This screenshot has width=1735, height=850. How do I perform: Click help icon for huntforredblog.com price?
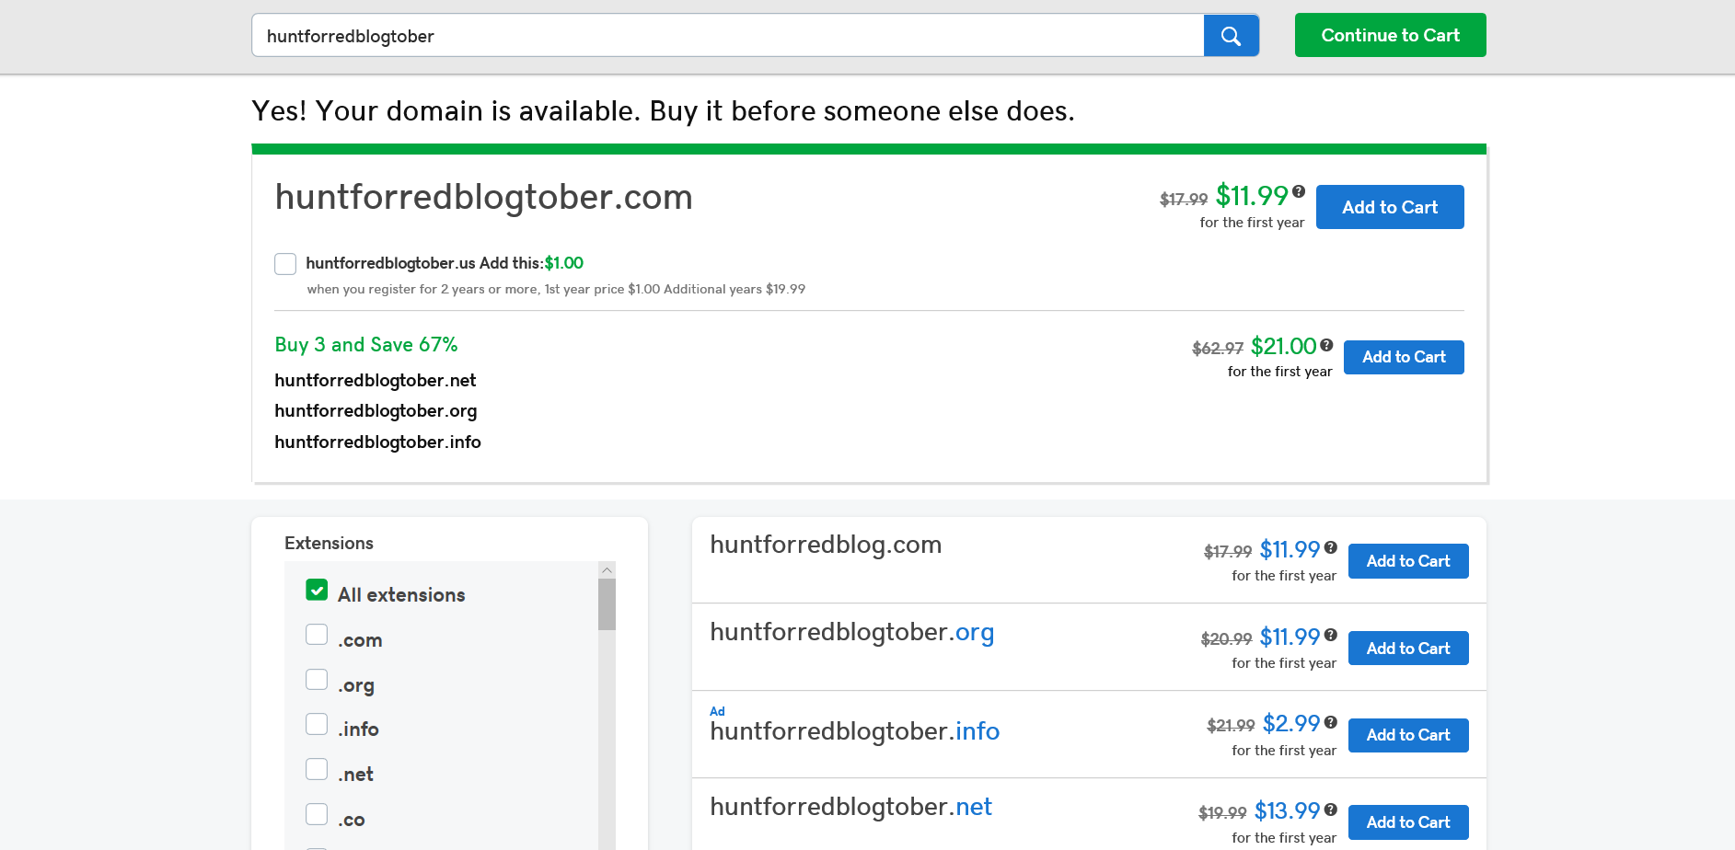[1331, 547]
